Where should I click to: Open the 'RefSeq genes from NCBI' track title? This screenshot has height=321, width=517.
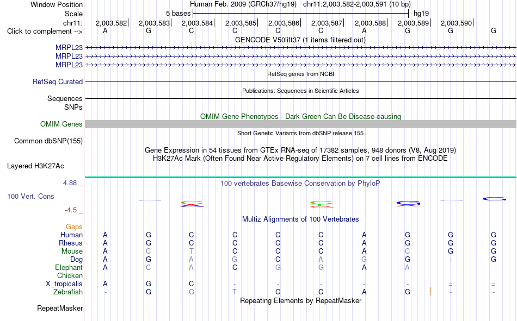pos(300,74)
